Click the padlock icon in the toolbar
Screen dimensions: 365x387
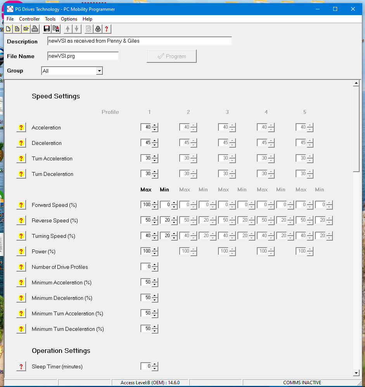pyautogui.click(x=98, y=29)
